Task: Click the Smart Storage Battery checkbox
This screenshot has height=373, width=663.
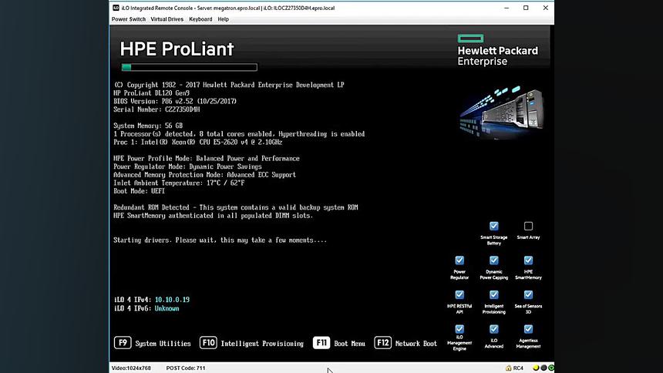Action: tap(494, 226)
